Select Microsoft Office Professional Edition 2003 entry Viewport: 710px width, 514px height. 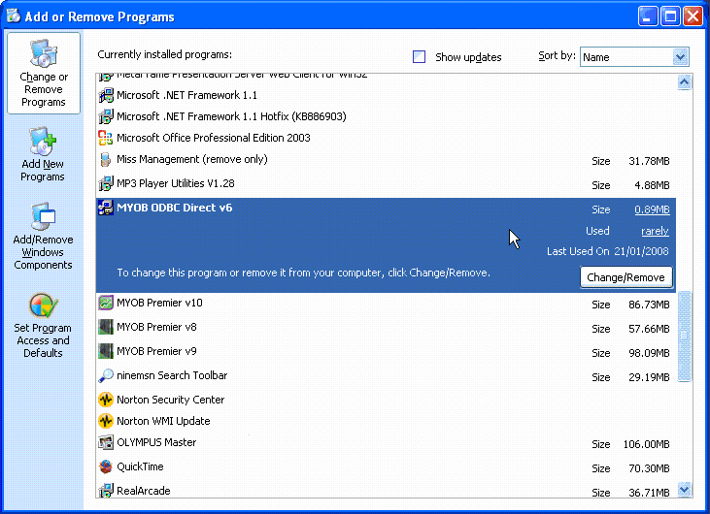click(x=213, y=138)
